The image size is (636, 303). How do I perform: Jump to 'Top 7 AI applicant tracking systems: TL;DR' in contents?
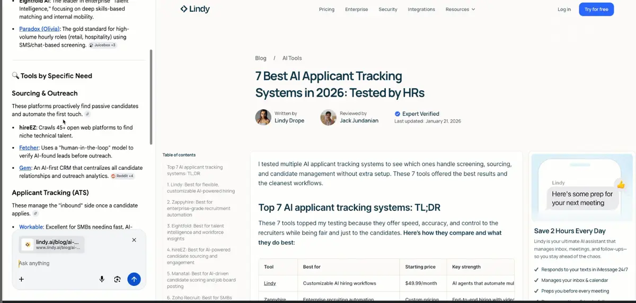[195, 170]
